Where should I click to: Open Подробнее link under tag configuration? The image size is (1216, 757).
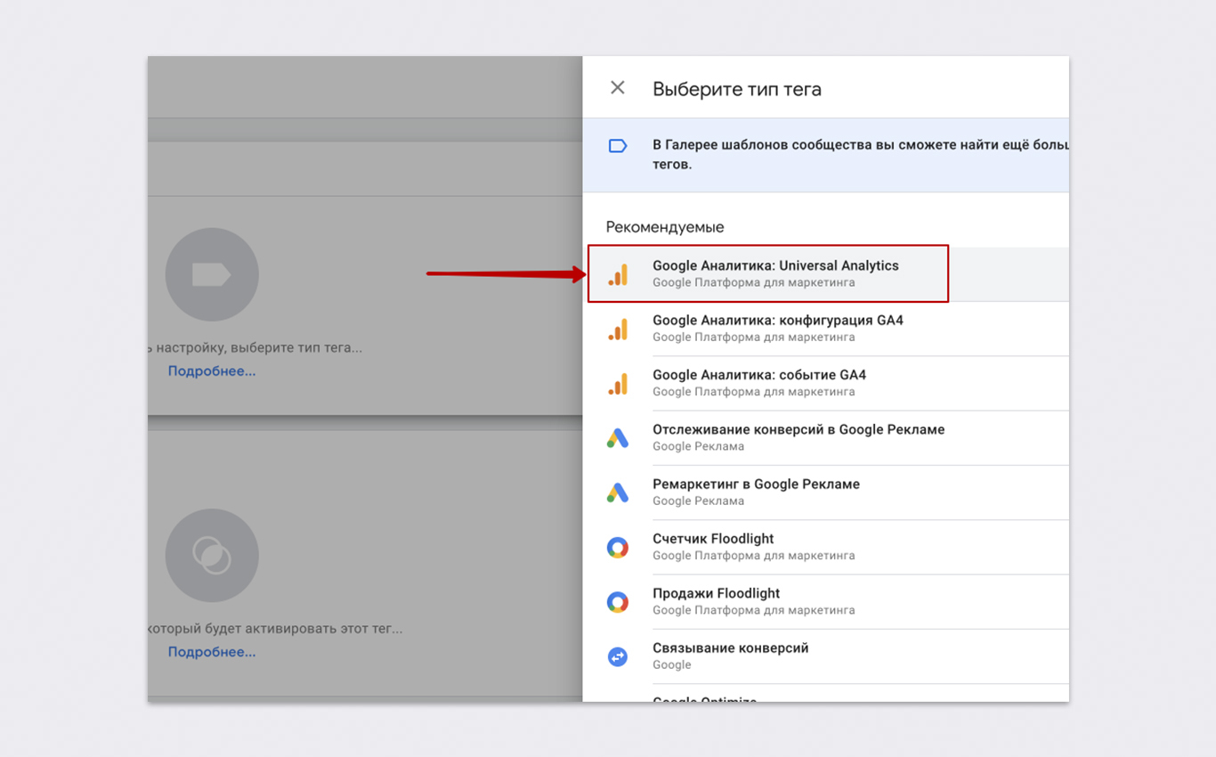pyautogui.click(x=212, y=370)
